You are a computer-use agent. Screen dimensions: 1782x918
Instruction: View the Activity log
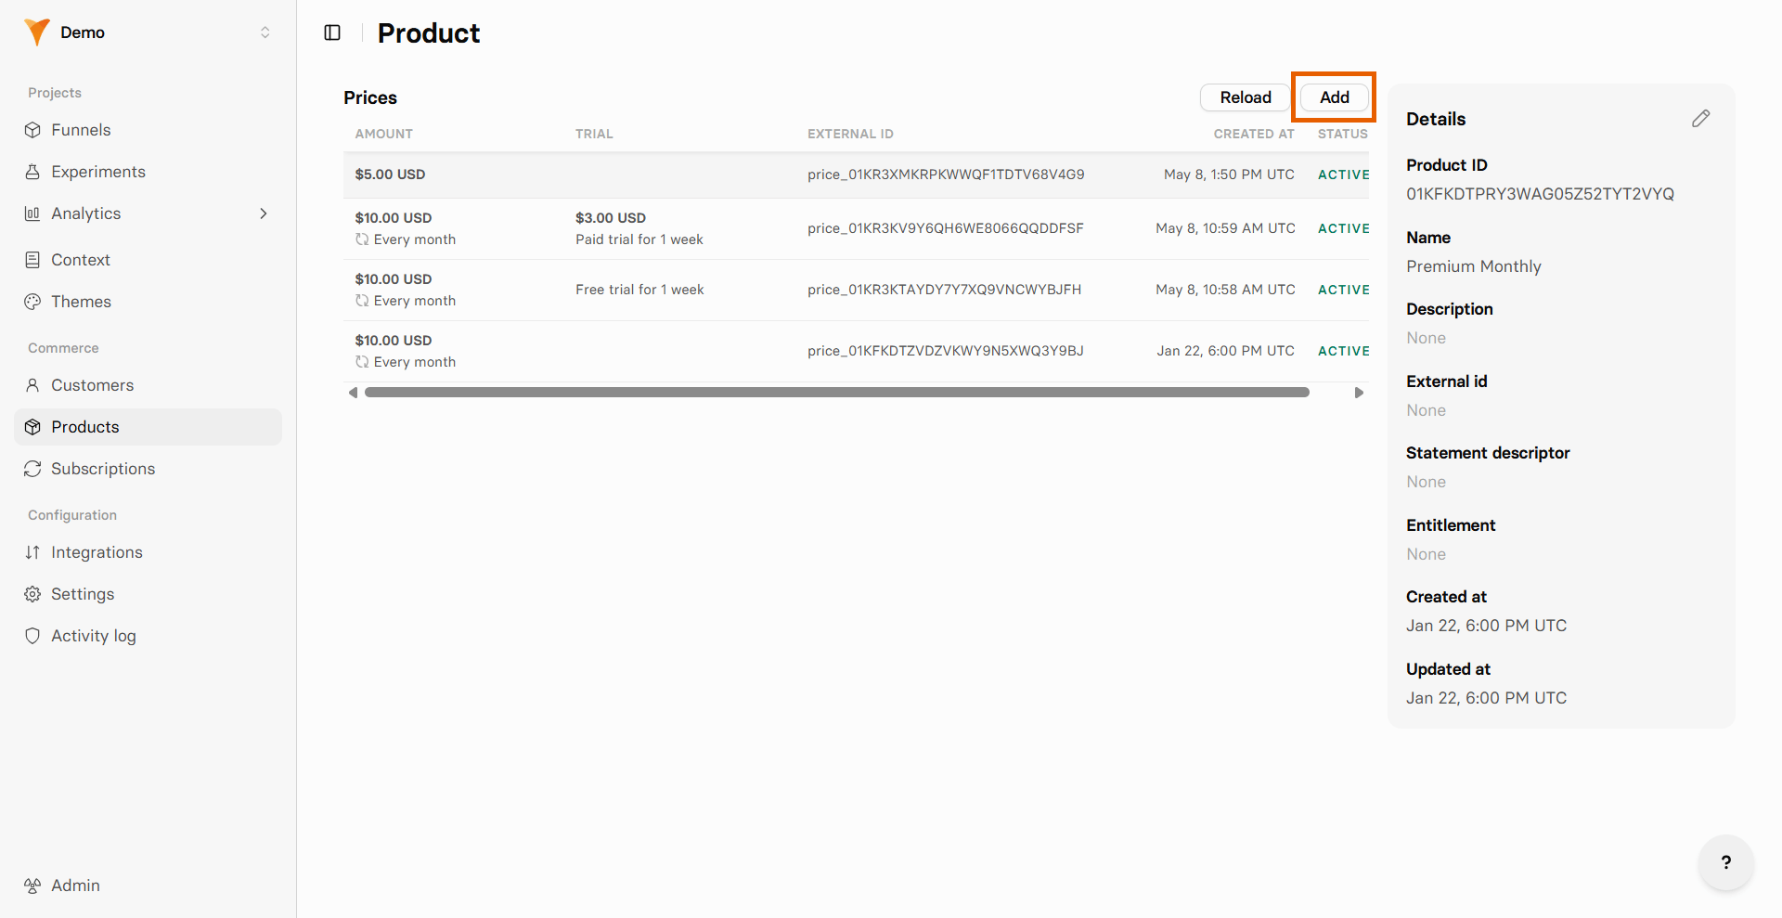[148, 636]
